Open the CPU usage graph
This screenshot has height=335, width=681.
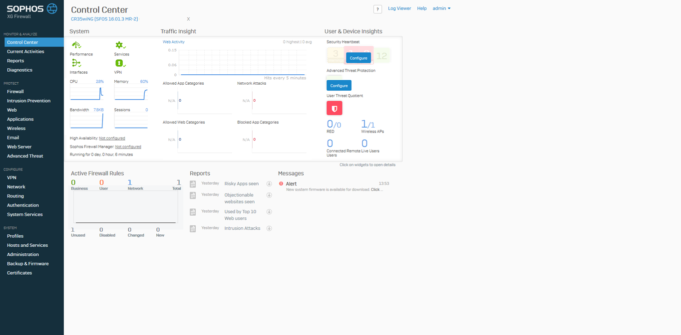click(87, 92)
